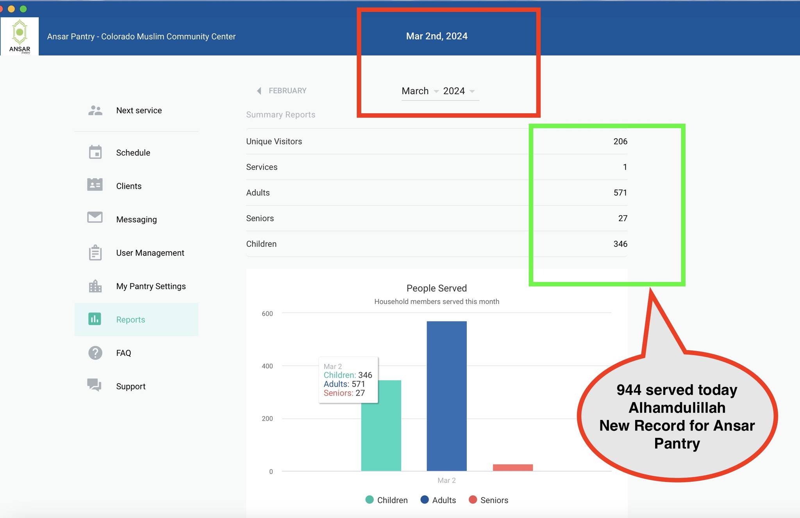This screenshot has width=800, height=518.
Task: Click the Messaging envelope icon
Action: [x=95, y=217]
